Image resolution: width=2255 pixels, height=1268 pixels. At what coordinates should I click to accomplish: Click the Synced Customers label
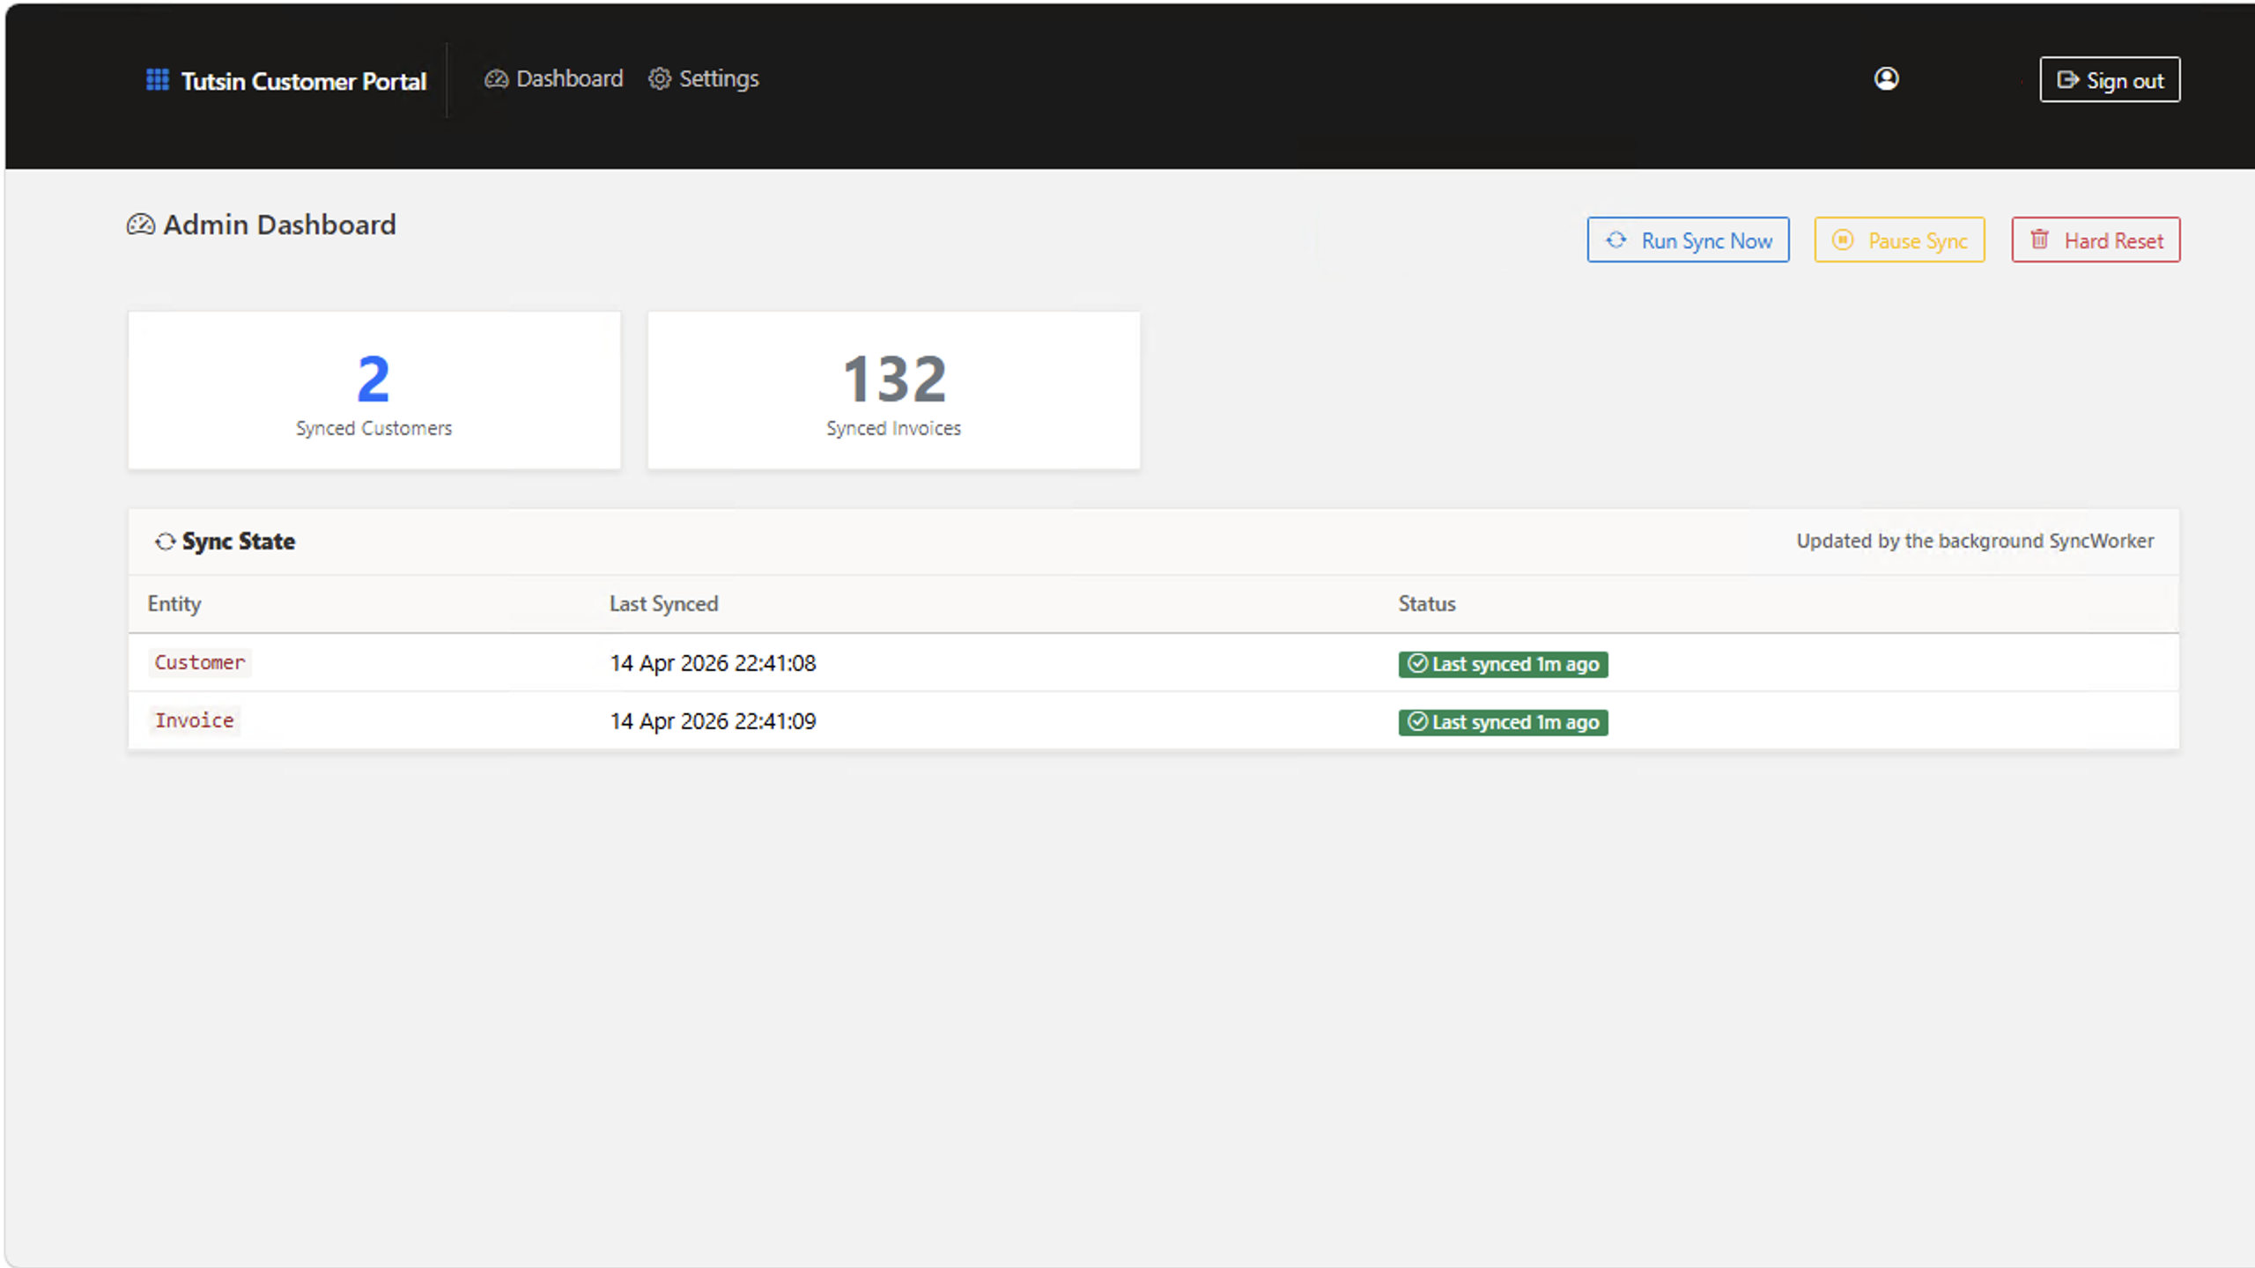[x=373, y=428]
